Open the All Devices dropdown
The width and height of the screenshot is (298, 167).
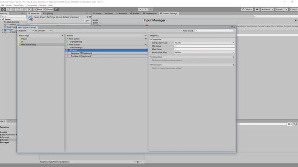pos(43,31)
